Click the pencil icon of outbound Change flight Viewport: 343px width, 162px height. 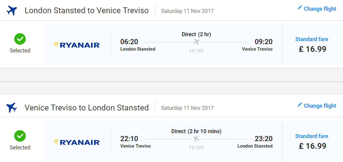pyautogui.click(x=299, y=8)
